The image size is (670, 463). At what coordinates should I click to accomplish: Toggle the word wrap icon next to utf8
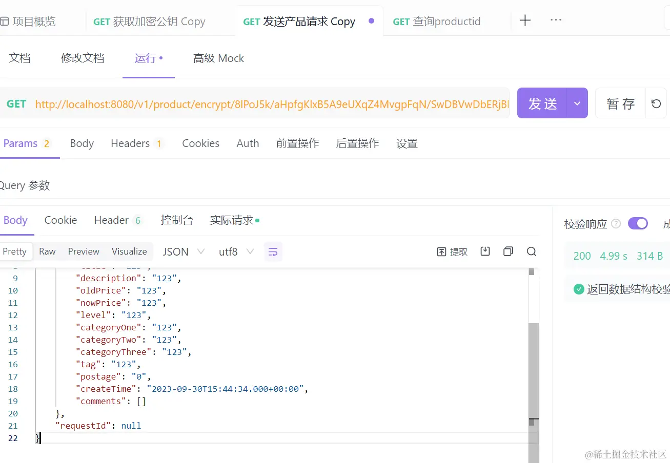click(273, 251)
